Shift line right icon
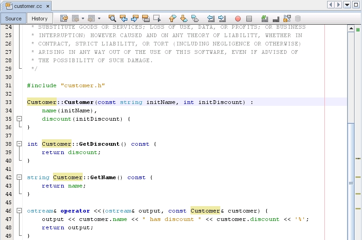The image size is (362, 240). pos(222,19)
